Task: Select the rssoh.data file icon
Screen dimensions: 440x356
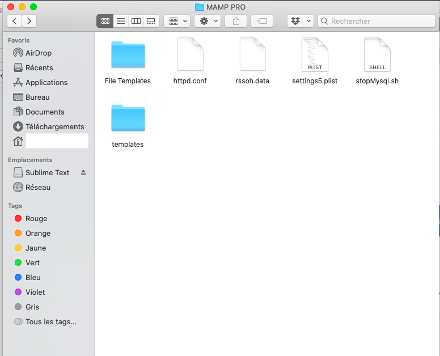Action: 252,54
